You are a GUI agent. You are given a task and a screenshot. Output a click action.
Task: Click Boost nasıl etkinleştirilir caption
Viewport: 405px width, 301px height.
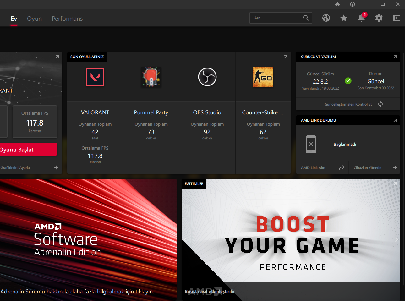[210, 291]
